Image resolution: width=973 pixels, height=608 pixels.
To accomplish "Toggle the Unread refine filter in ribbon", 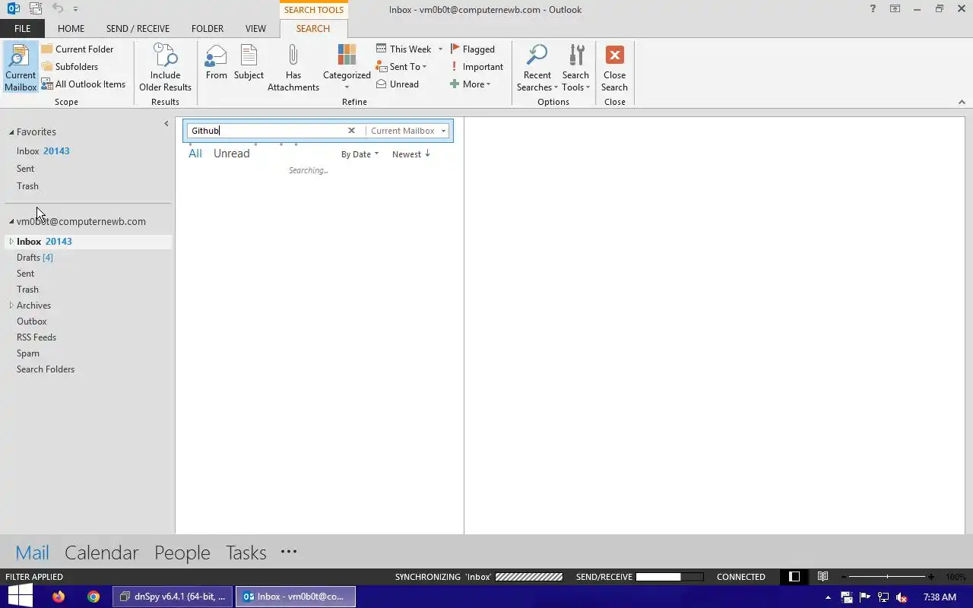I will click(x=397, y=84).
